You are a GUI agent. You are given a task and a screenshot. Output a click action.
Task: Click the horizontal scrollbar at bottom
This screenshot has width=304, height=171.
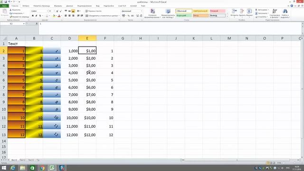point(237,160)
